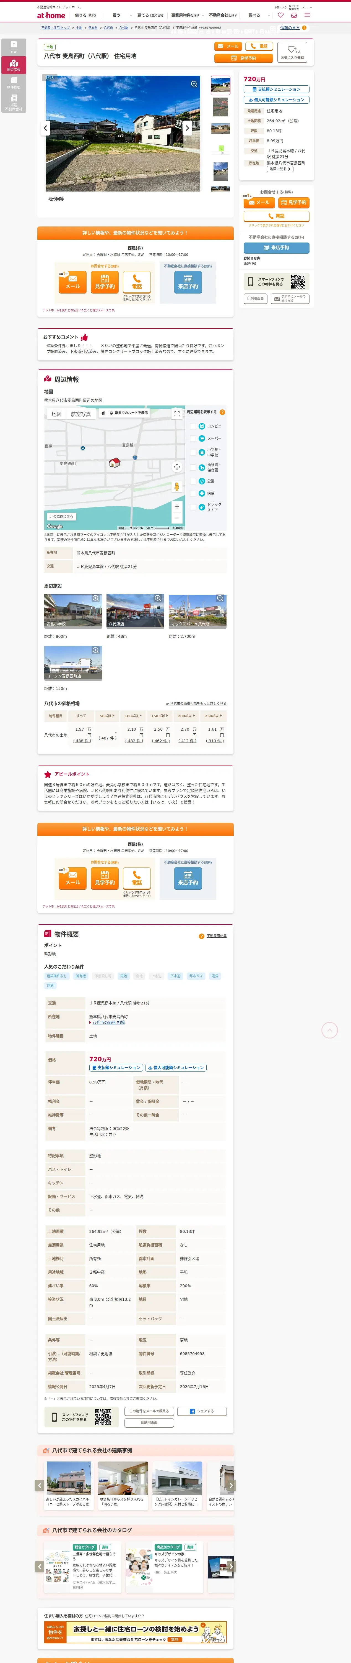This screenshot has width=351, height=1663.
Task: Click この物件をメールで教える button
Action: pyautogui.click(x=149, y=1411)
